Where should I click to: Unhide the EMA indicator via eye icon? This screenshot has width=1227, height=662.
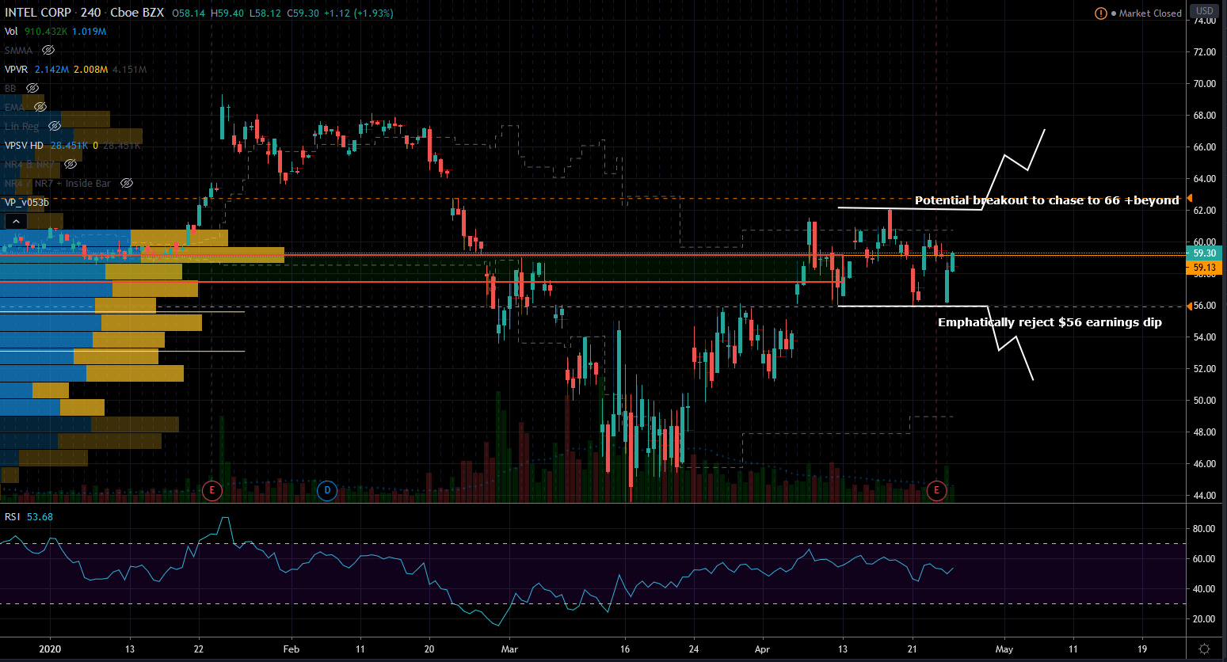(x=40, y=107)
